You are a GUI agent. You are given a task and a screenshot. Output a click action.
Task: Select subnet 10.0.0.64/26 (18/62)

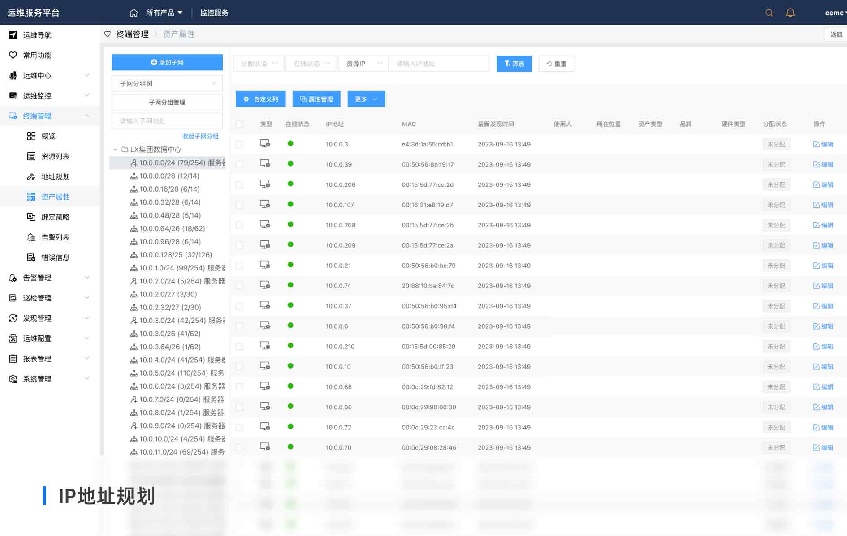pos(172,228)
